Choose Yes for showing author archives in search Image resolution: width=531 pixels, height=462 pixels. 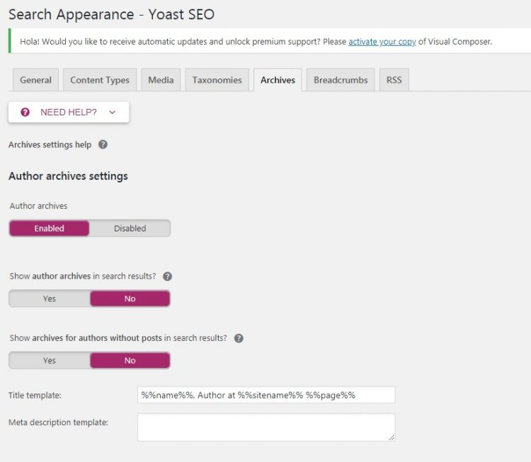point(50,299)
